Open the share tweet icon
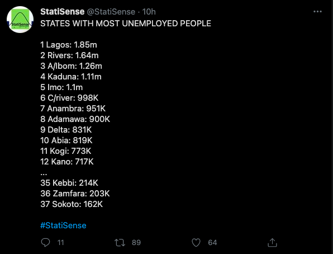 click(272, 242)
